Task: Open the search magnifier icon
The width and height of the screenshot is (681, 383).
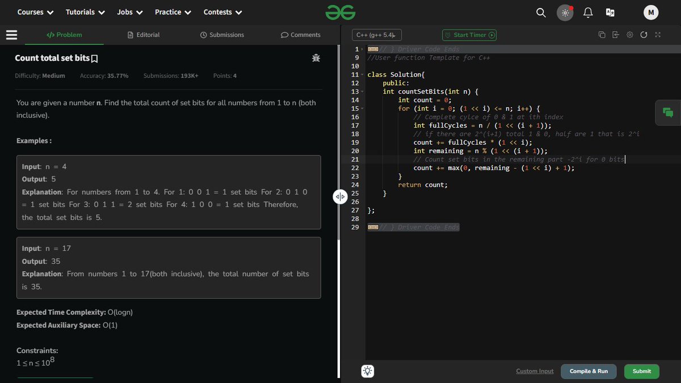Action: click(x=541, y=12)
